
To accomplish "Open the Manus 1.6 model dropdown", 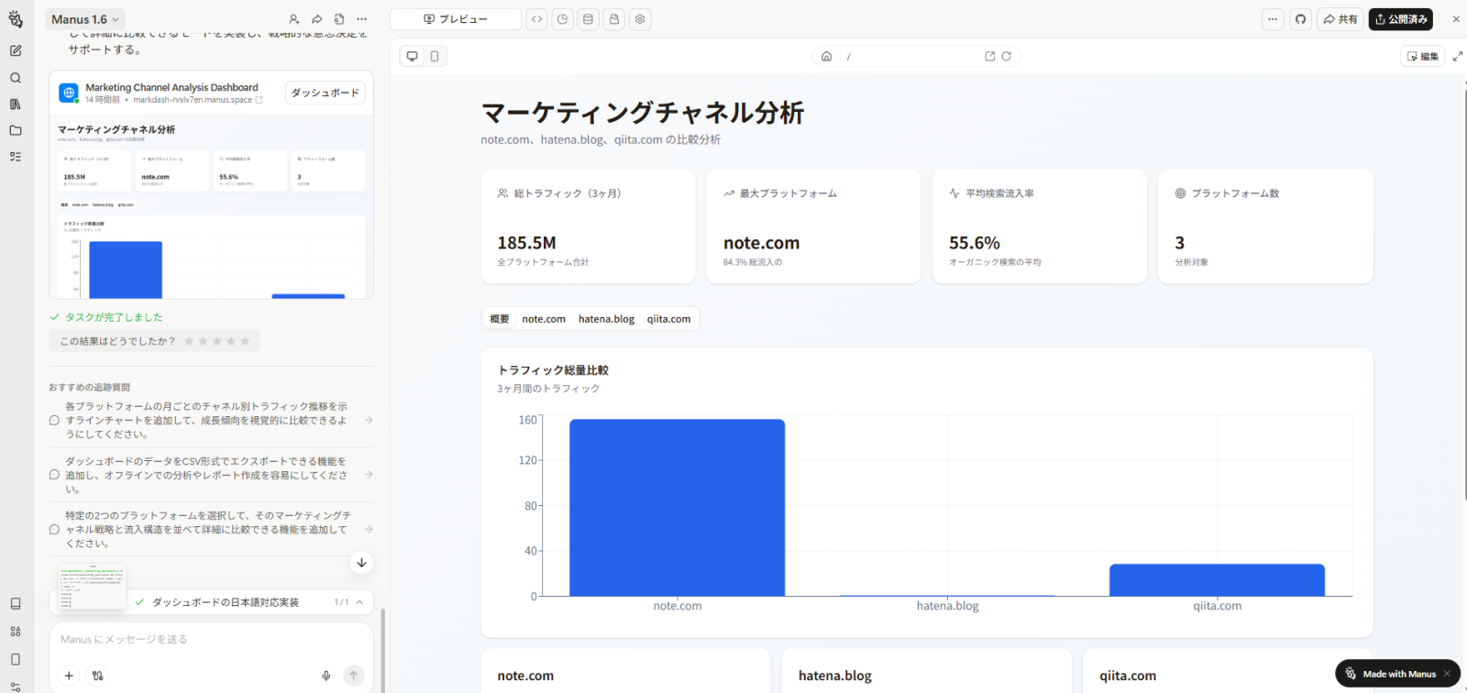I will [x=86, y=19].
